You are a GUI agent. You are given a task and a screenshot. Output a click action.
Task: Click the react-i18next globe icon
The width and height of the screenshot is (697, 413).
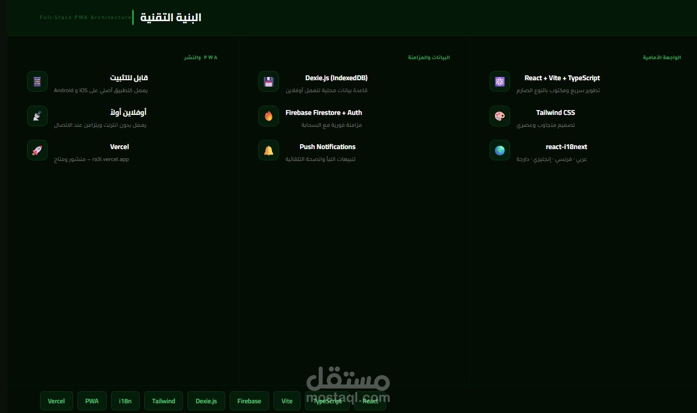500,150
